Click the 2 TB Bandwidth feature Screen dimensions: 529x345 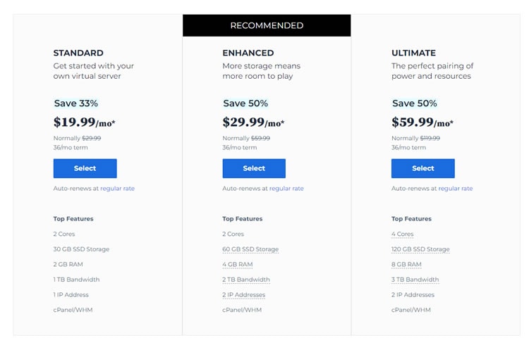(x=246, y=280)
